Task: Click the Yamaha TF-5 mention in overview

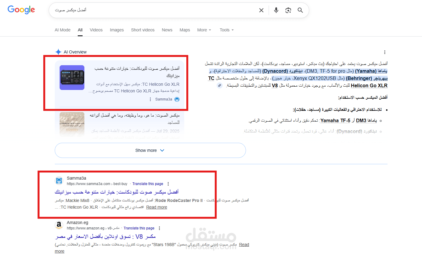Action: click(335, 120)
